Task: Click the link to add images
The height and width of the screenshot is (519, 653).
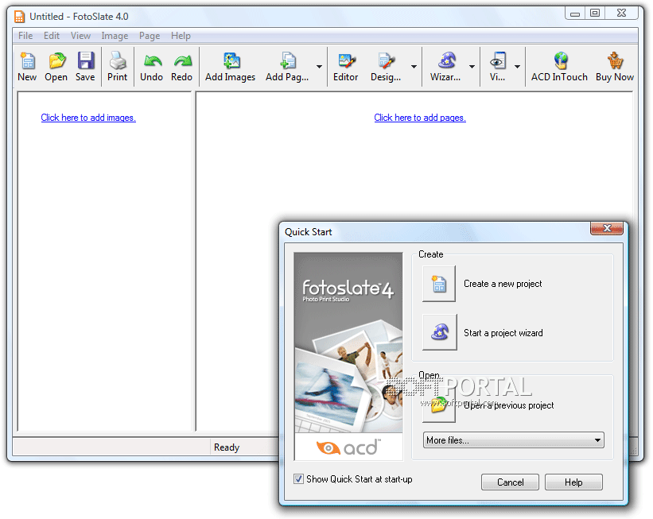Action: (x=88, y=118)
